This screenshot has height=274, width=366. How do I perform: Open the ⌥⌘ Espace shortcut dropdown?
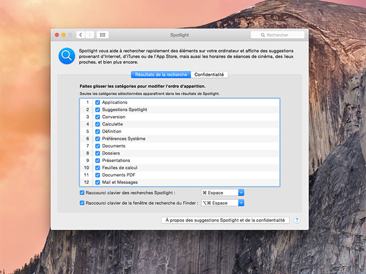[x=222, y=203]
